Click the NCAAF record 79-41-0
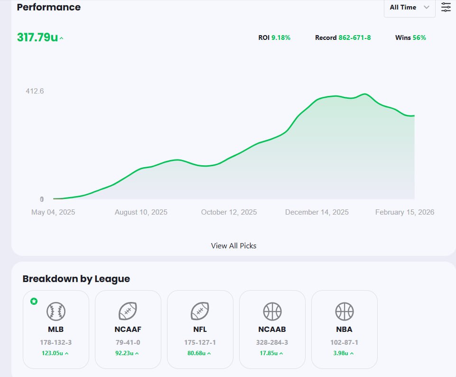456x377 pixels. pos(128,342)
